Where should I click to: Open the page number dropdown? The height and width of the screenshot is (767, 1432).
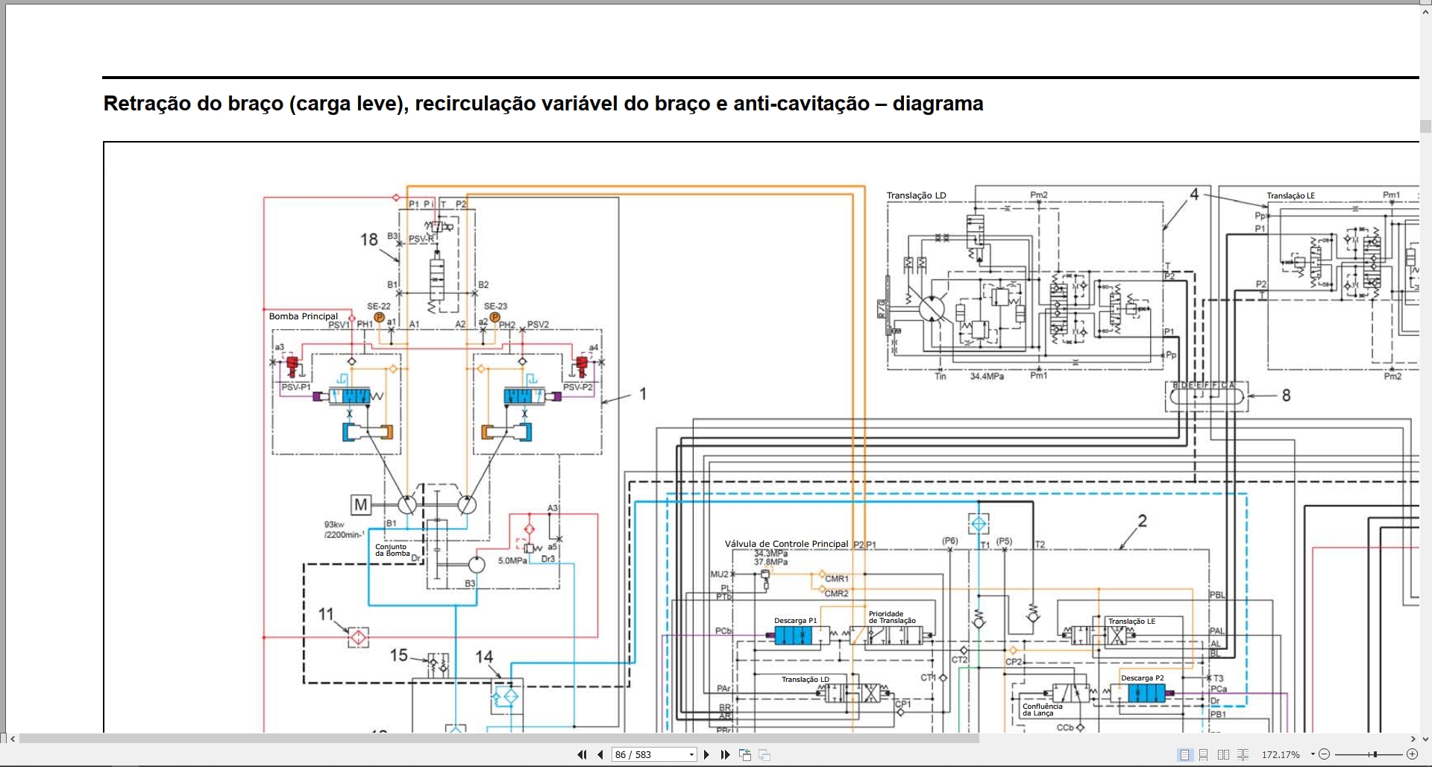click(x=691, y=755)
